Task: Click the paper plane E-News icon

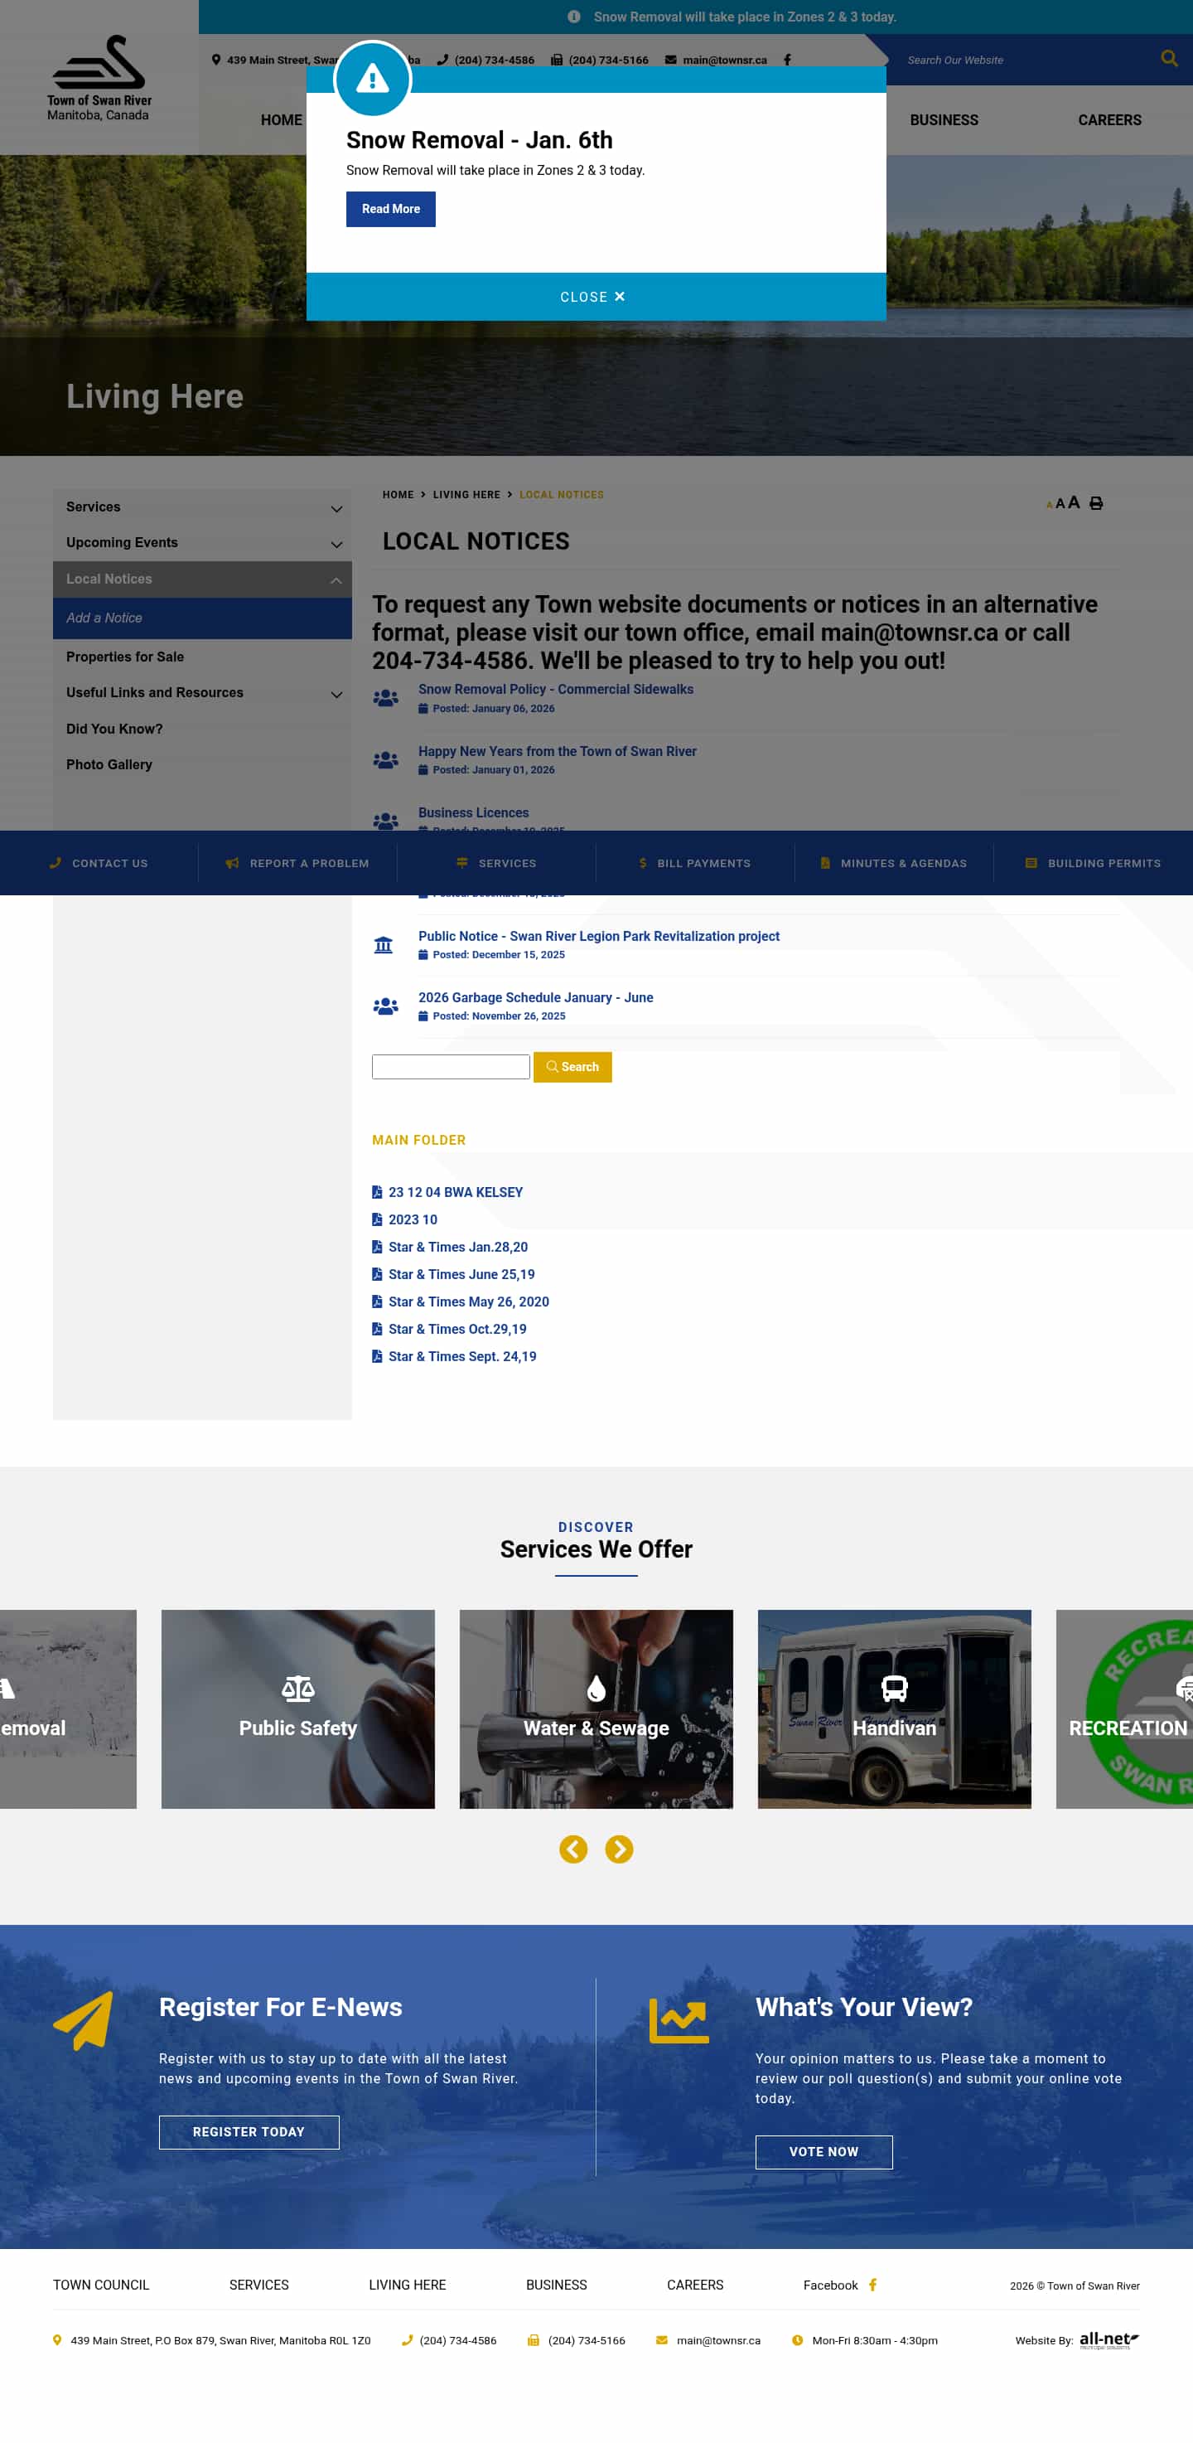Action: [84, 2020]
